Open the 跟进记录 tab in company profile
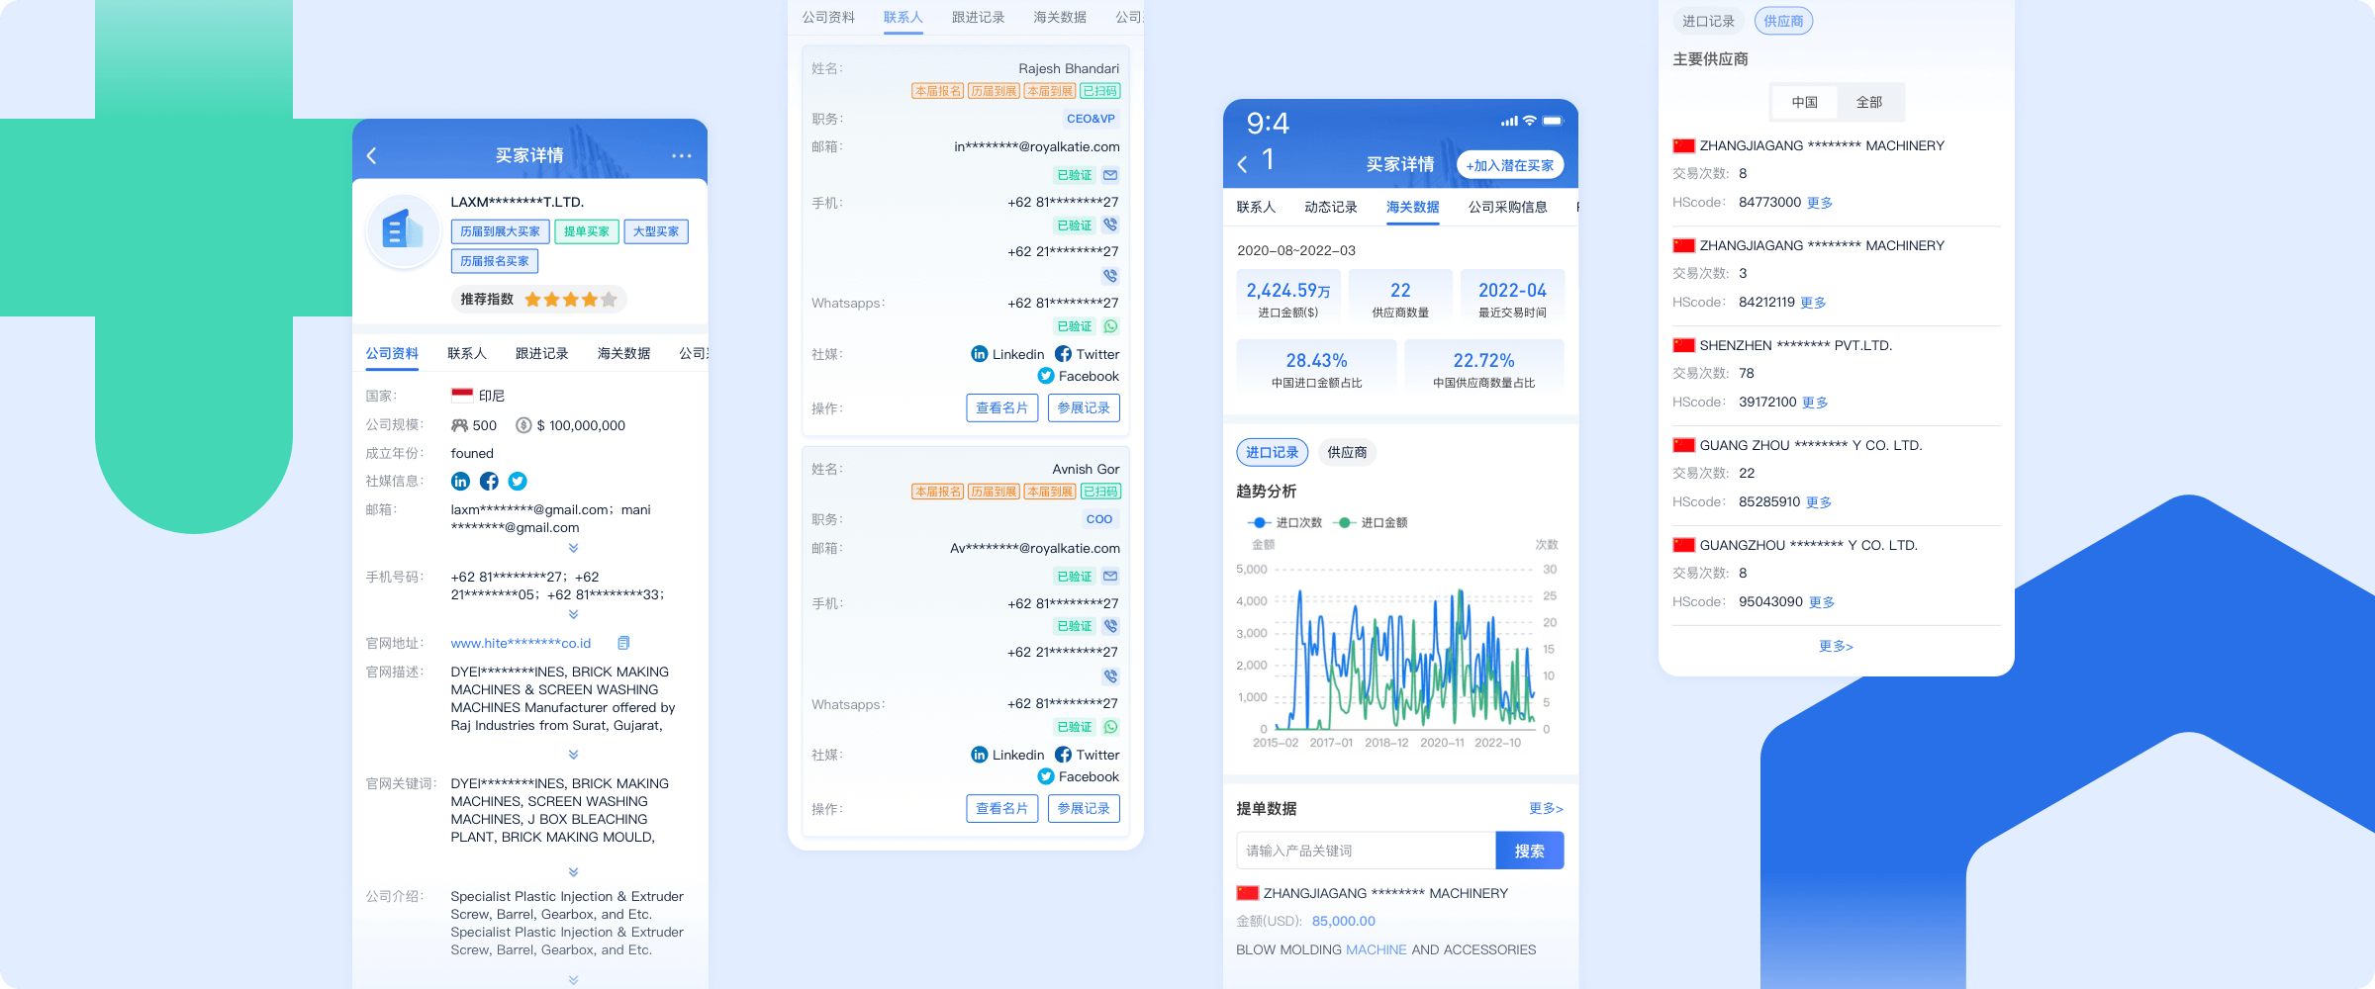The image size is (2375, 989). (541, 353)
